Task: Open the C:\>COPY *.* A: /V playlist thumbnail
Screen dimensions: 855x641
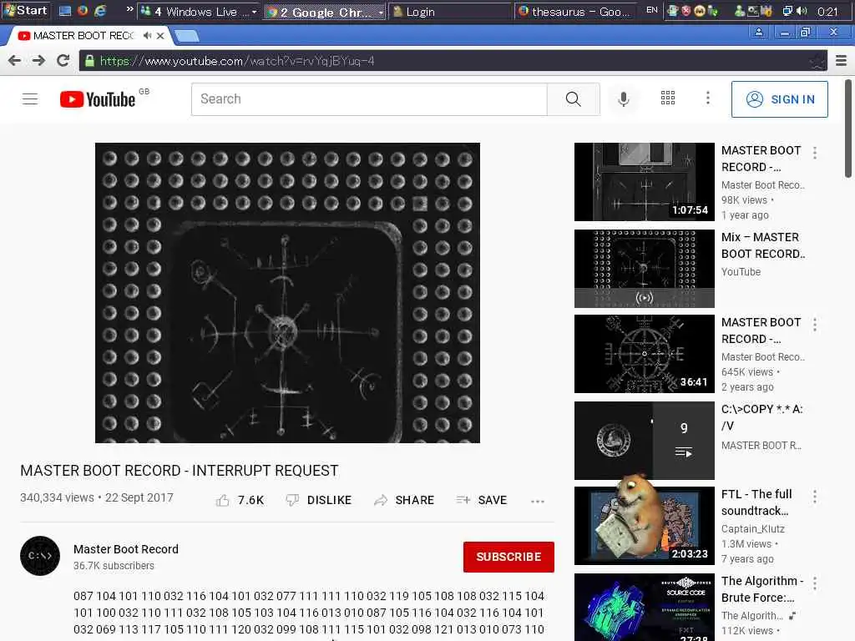Action: [x=645, y=441]
